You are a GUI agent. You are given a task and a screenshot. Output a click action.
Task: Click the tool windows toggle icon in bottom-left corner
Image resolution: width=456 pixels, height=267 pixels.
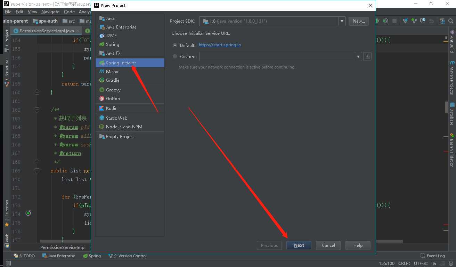pyautogui.click(x=8, y=264)
